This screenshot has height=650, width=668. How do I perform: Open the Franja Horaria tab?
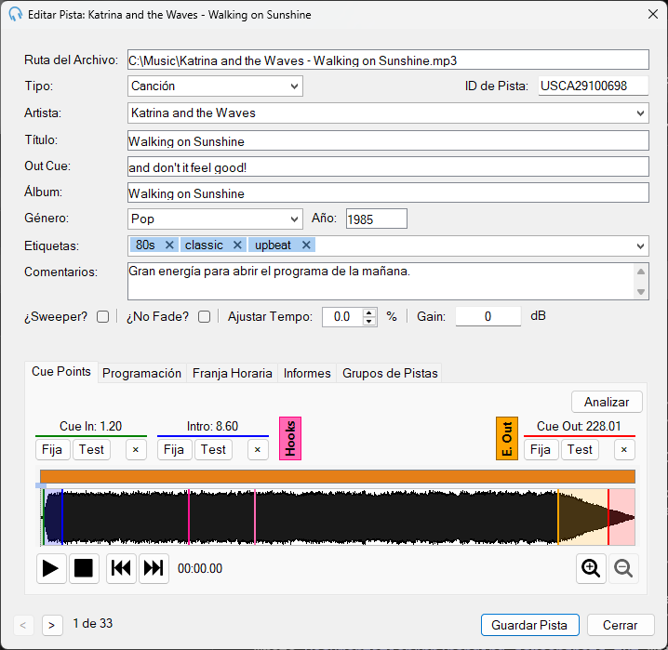pos(233,373)
